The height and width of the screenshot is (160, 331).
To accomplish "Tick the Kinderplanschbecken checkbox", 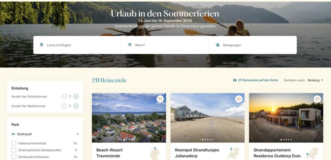I will coord(14,157).
